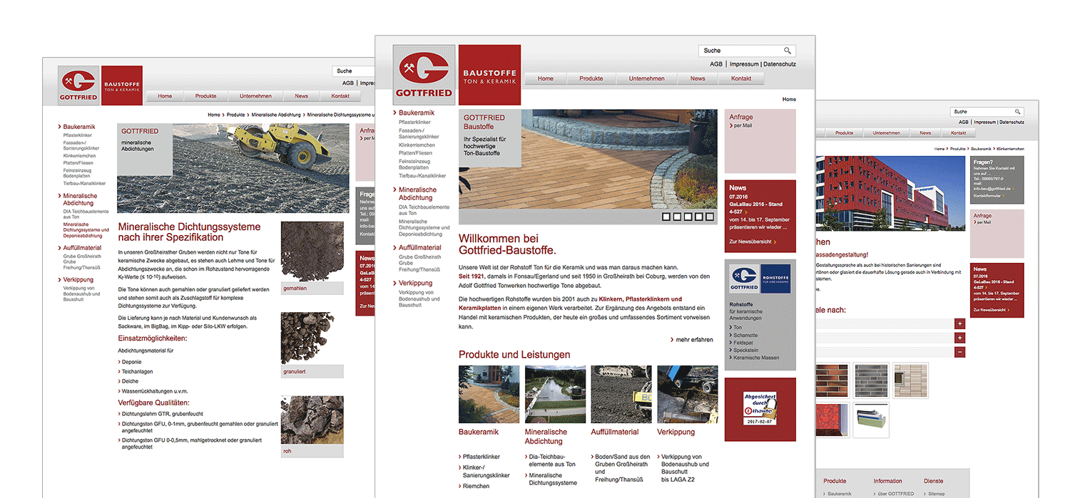Viewport: 1070px width, 498px height.
Task: Click the Speckstein link in Rohstoffe box
Action: pyautogui.click(x=746, y=350)
